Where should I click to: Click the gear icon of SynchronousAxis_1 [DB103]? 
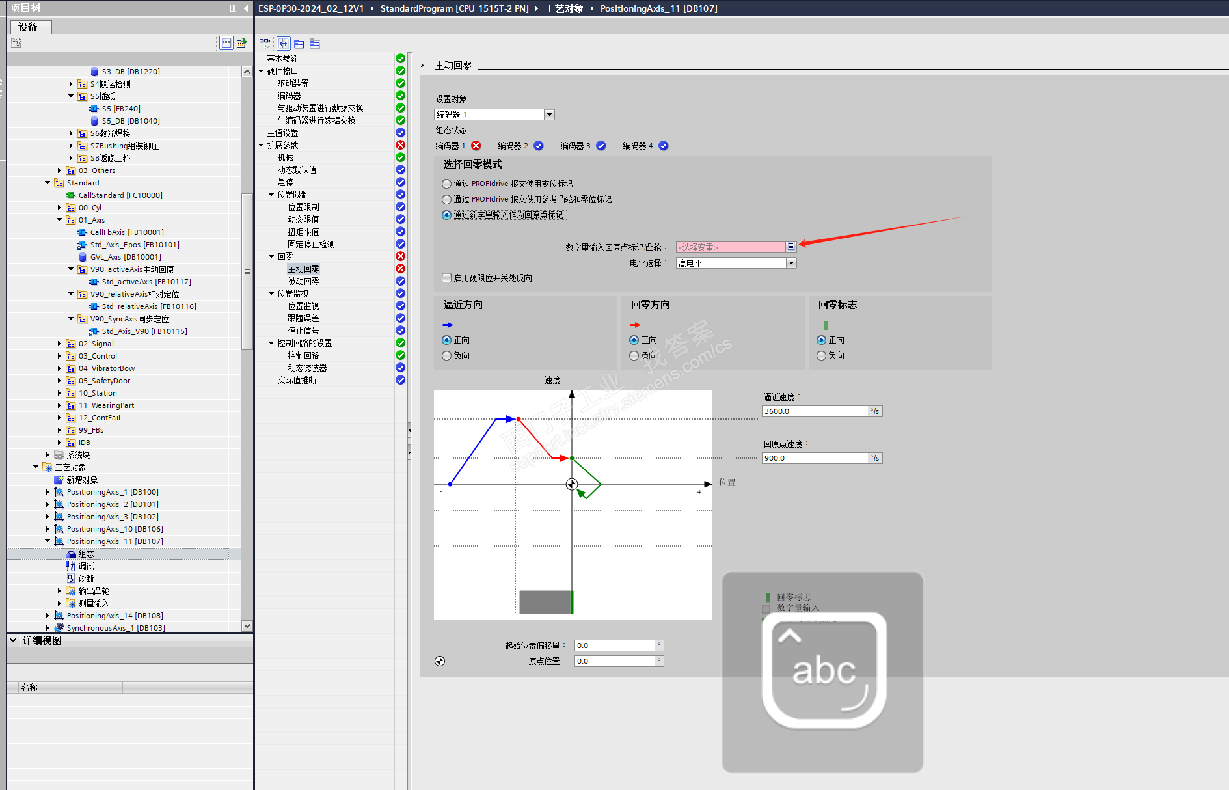pos(59,628)
